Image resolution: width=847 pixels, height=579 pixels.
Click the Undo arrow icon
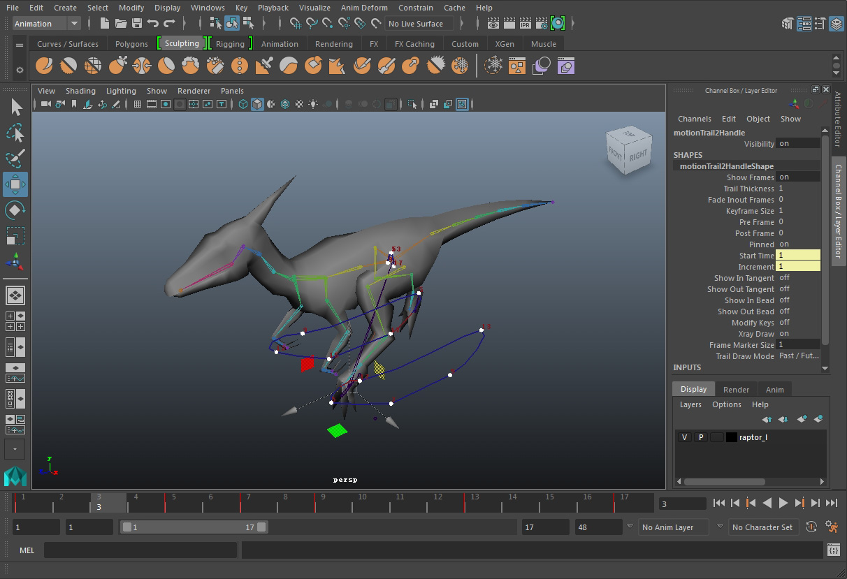pos(153,24)
